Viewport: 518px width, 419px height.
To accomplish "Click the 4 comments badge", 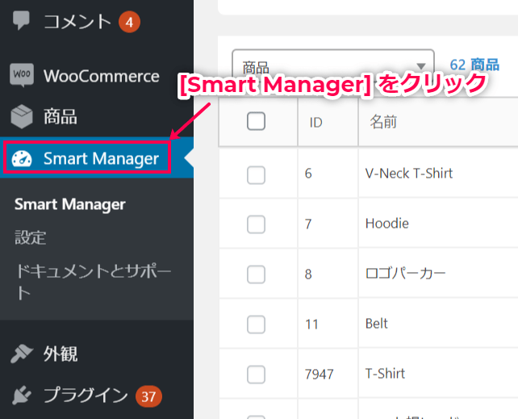I will tap(129, 22).
